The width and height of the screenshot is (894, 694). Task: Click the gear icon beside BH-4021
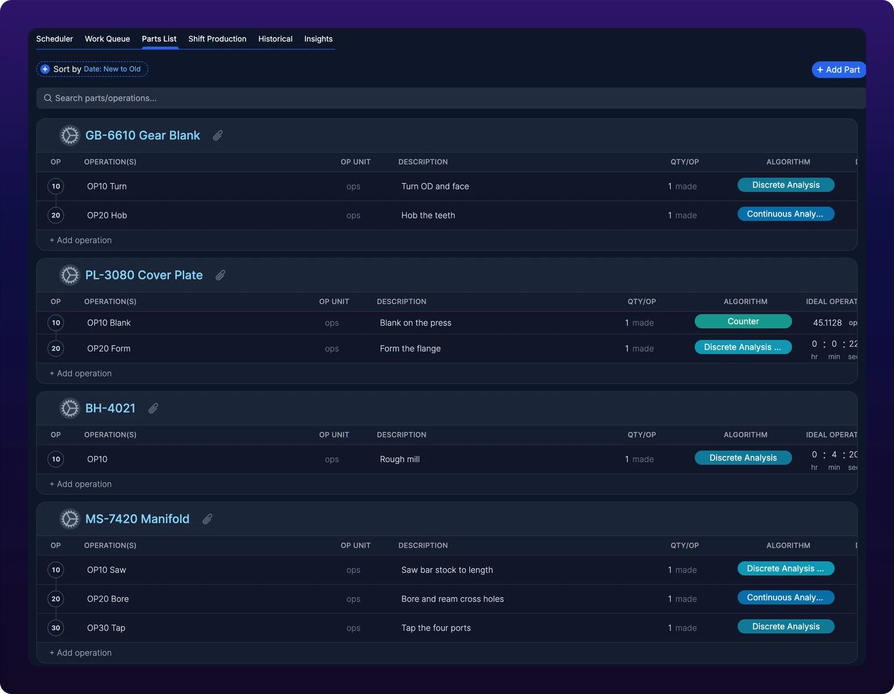(x=70, y=409)
